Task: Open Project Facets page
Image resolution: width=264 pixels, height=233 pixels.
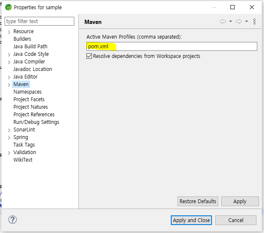Action: coord(29,99)
